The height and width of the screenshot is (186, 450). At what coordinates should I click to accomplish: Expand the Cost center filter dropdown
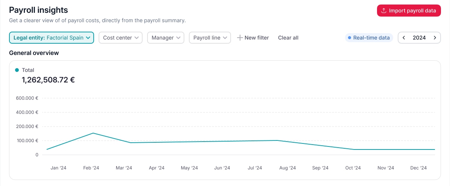[120, 38]
